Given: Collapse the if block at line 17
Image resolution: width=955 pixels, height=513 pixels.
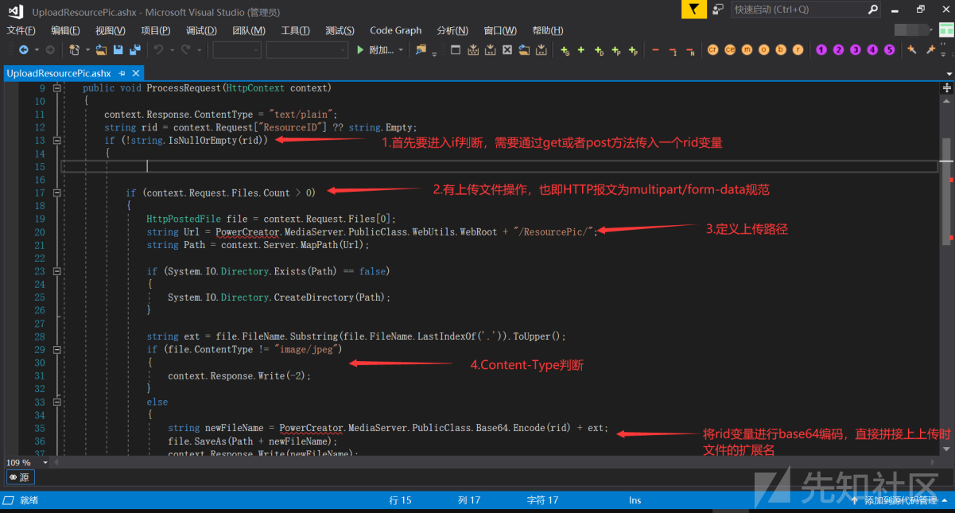Looking at the screenshot, I should 57,192.
